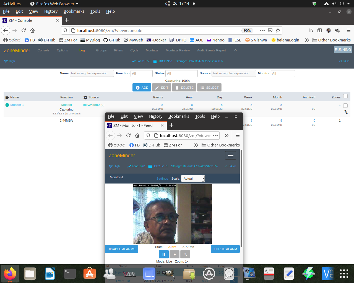Click the FORCE ALARM button
The width and height of the screenshot is (354, 283).
coord(225,249)
